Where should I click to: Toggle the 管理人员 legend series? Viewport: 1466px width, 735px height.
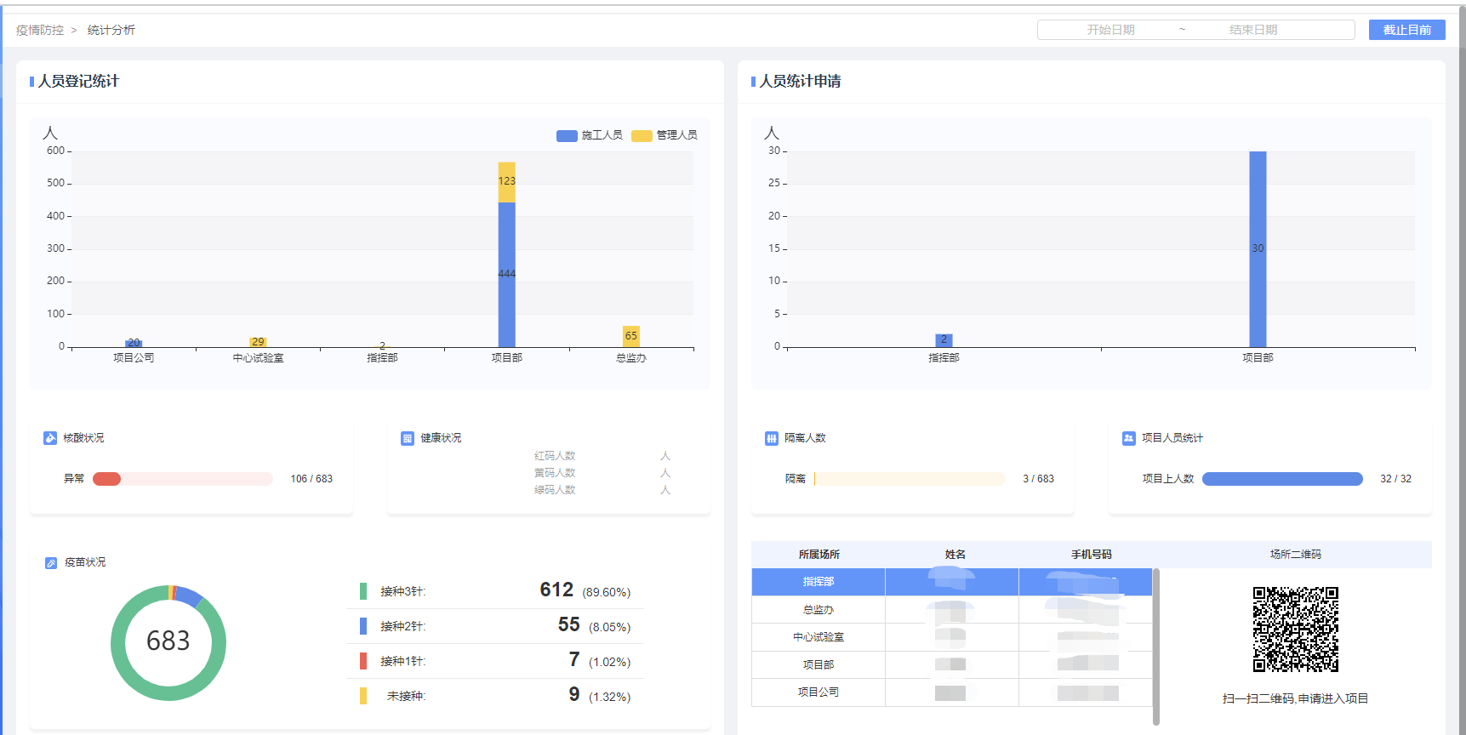click(x=665, y=135)
